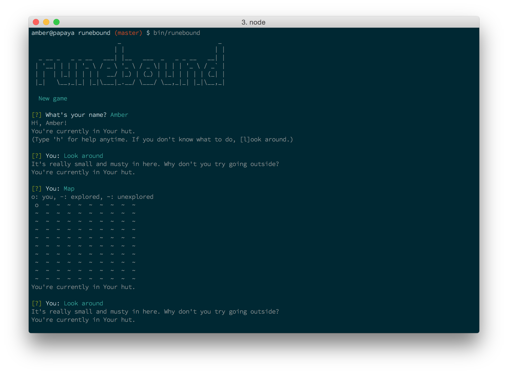Click the name answer 'Amber'

pyautogui.click(x=119, y=115)
